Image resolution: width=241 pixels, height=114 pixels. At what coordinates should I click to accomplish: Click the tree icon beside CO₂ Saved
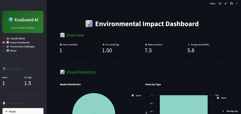click(x=103, y=45)
